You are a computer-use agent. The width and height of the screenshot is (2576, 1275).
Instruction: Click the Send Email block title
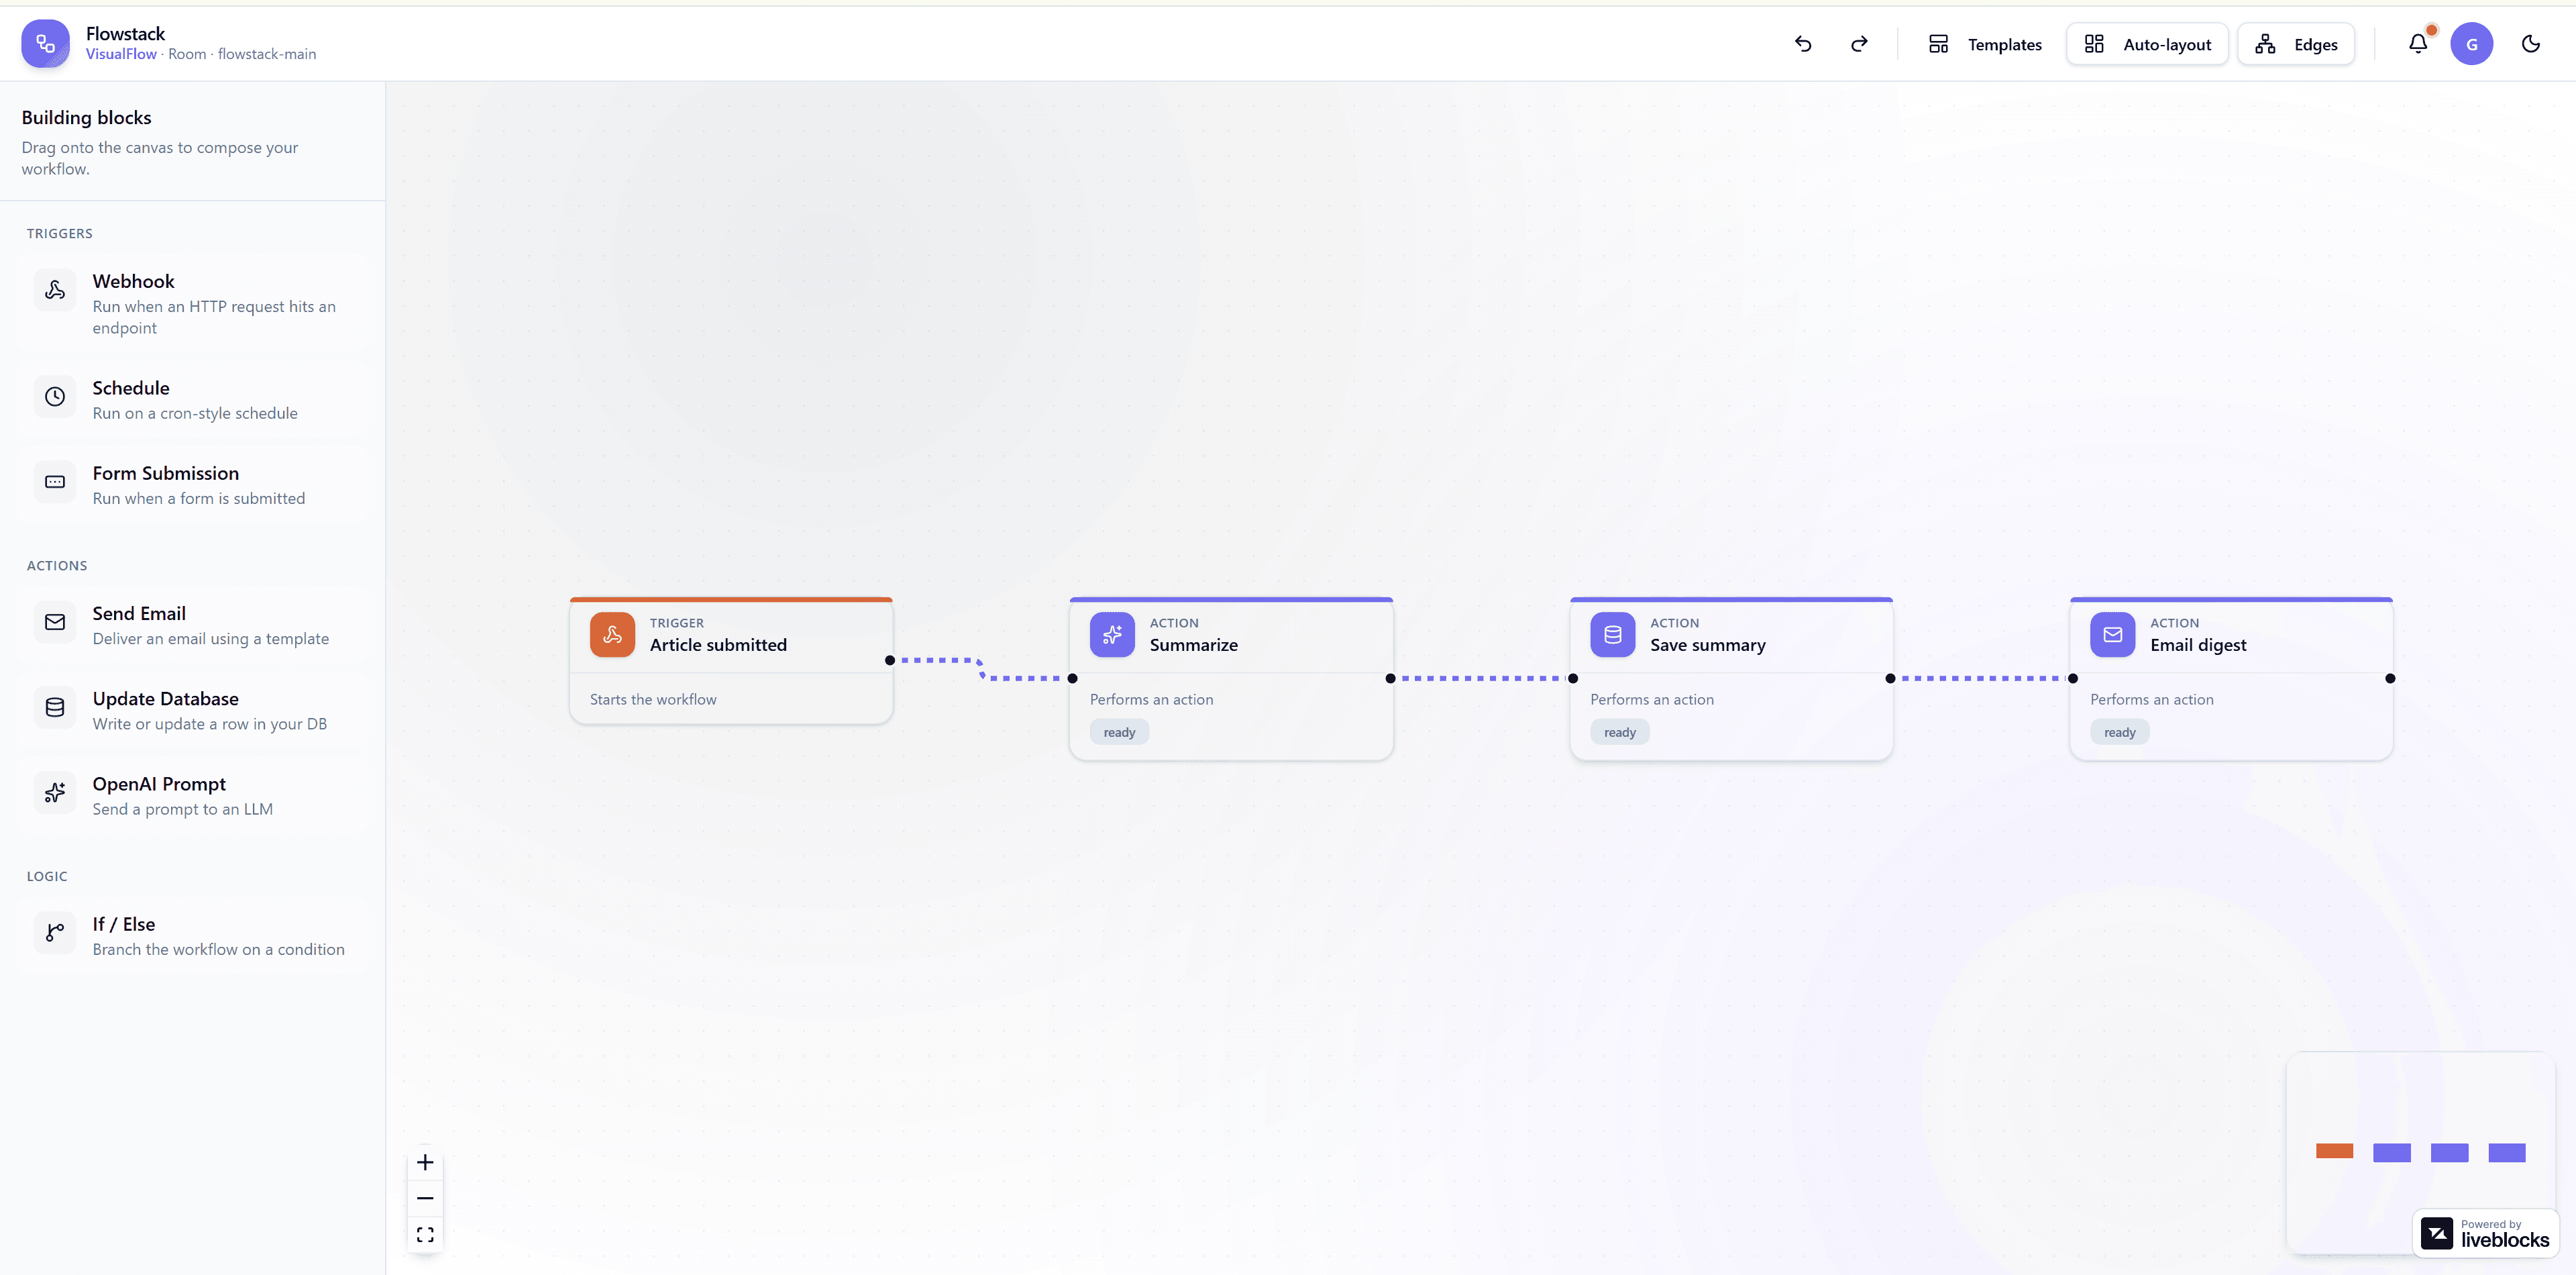[139, 613]
